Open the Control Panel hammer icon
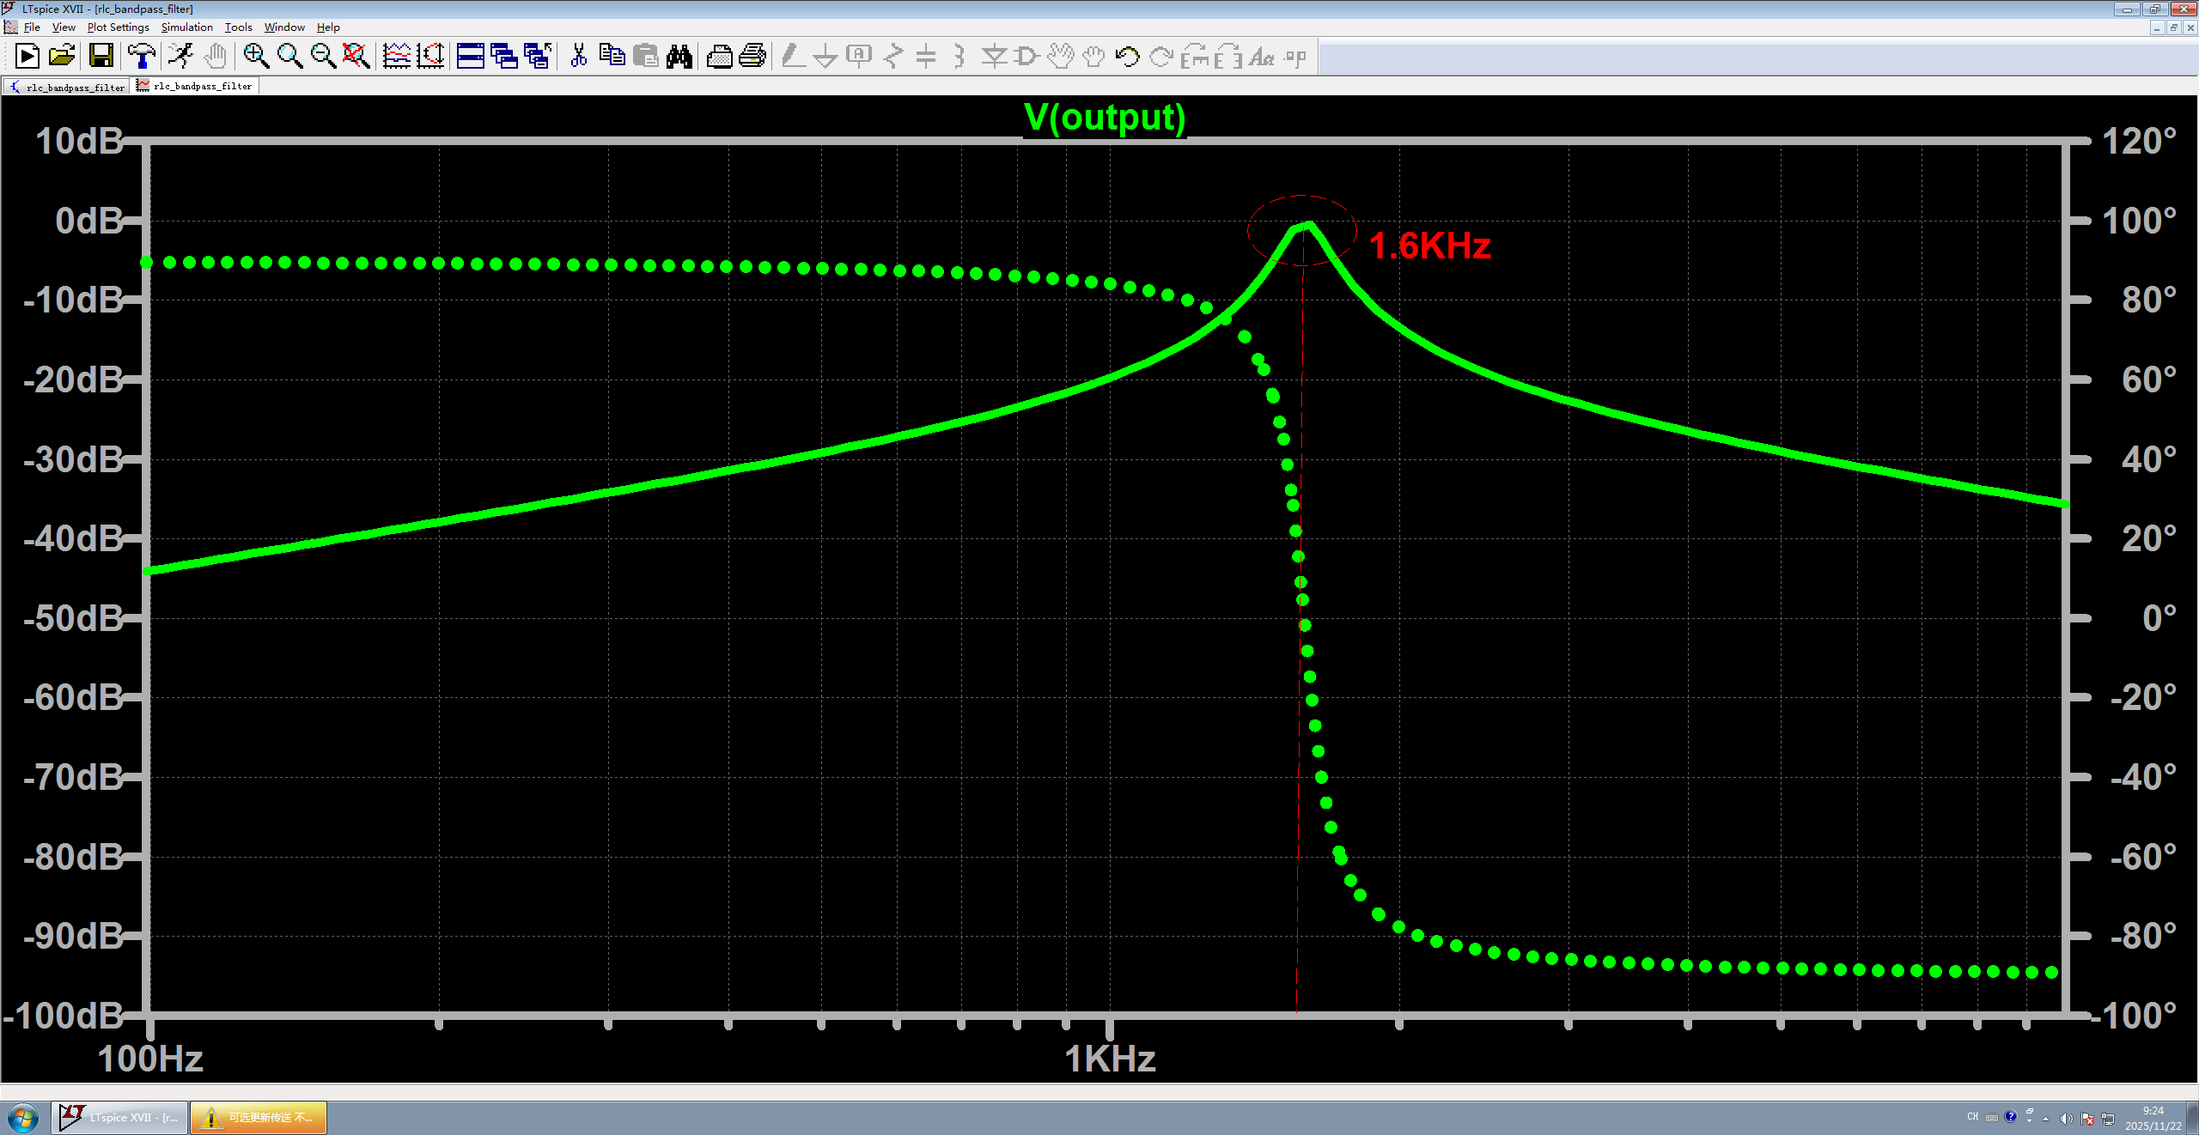This screenshot has width=2199, height=1135. point(142,57)
